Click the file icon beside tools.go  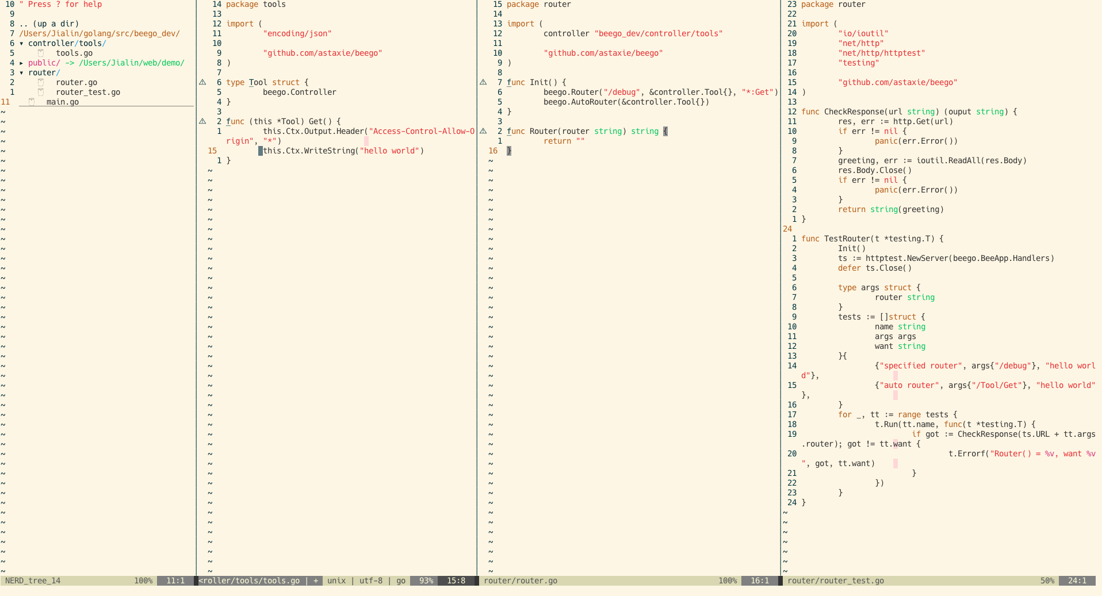point(41,53)
